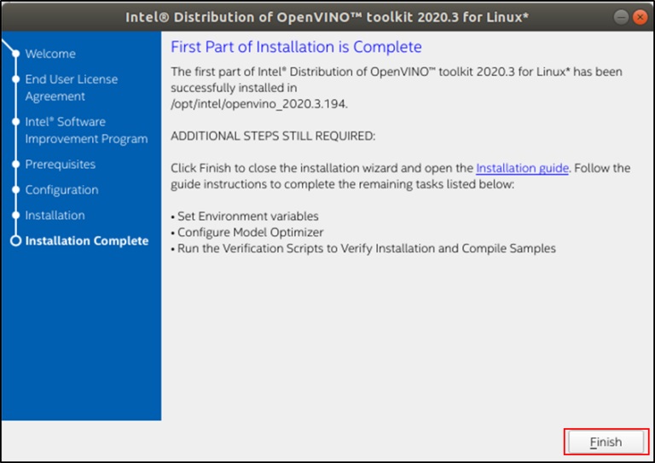Click the step bullet next to Prerequisites
The height and width of the screenshot is (463, 655).
pyautogui.click(x=16, y=165)
